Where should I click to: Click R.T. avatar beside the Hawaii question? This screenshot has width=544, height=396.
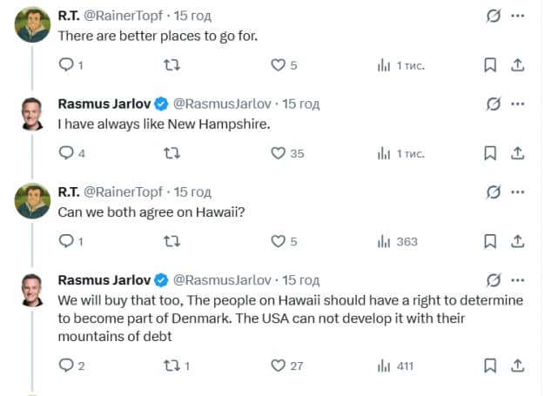[32, 201]
